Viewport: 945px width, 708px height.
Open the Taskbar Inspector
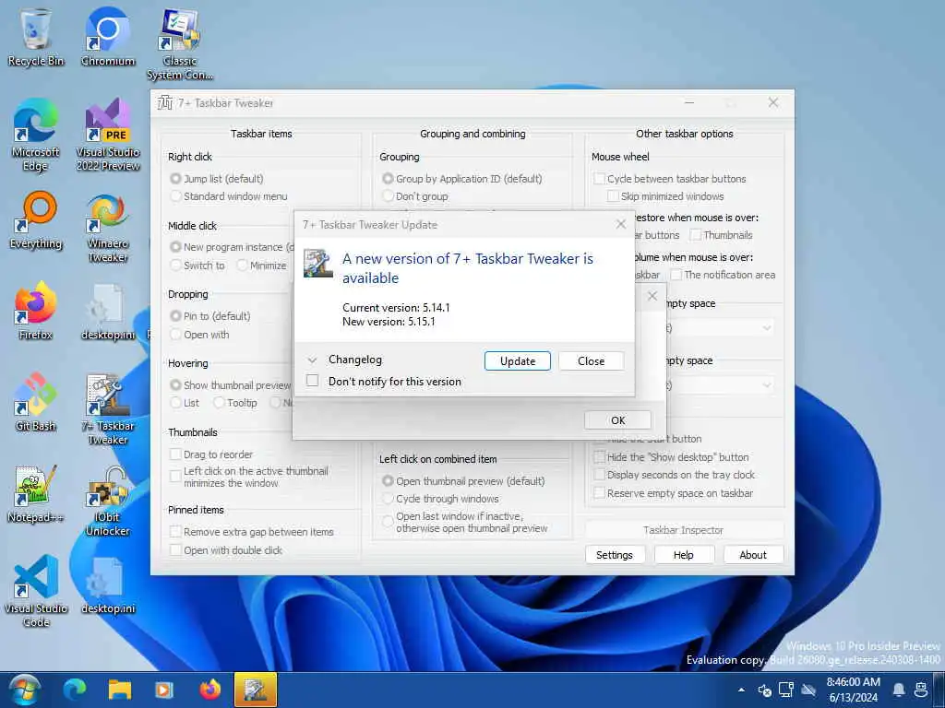pos(684,530)
